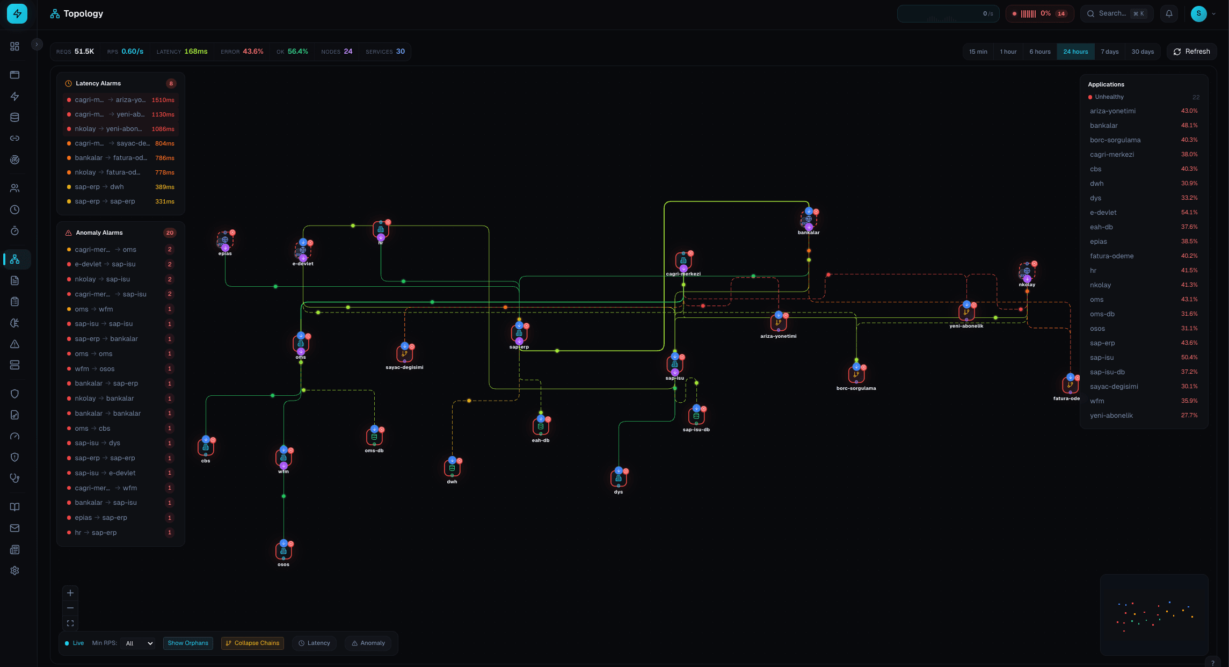Open the Dashboard grid icon in sidebar
This screenshot has width=1229, height=667.
point(14,46)
